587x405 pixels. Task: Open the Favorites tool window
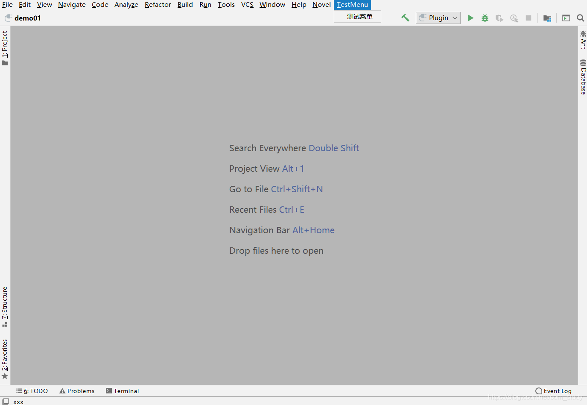(x=5, y=359)
